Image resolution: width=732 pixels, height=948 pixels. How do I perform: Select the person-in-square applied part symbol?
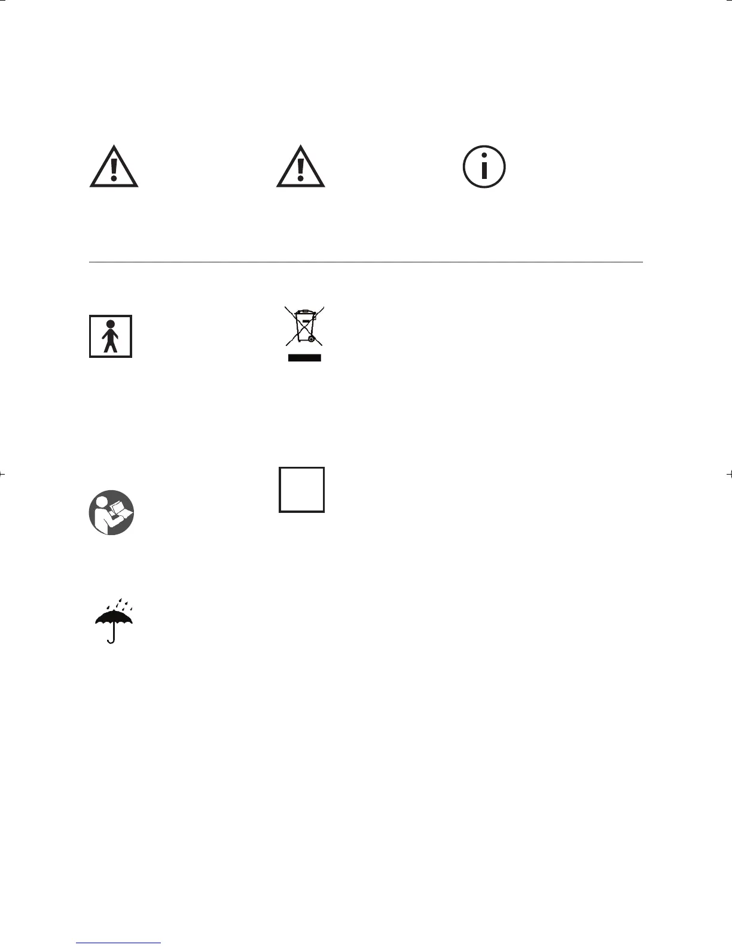[x=111, y=336]
